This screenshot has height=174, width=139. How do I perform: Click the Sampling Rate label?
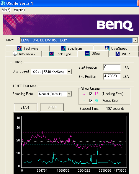tap(23, 94)
